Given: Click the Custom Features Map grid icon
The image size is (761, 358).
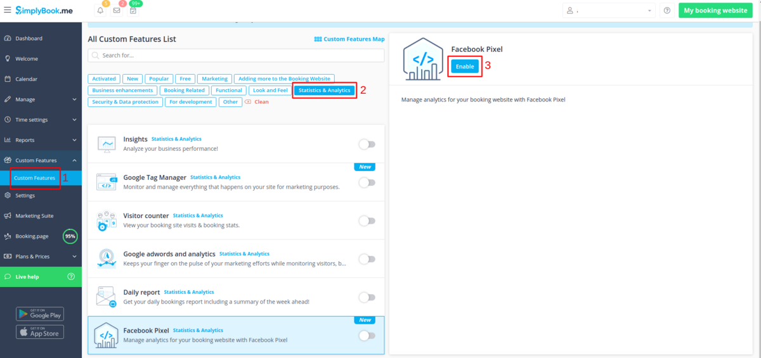Looking at the screenshot, I should pos(318,39).
